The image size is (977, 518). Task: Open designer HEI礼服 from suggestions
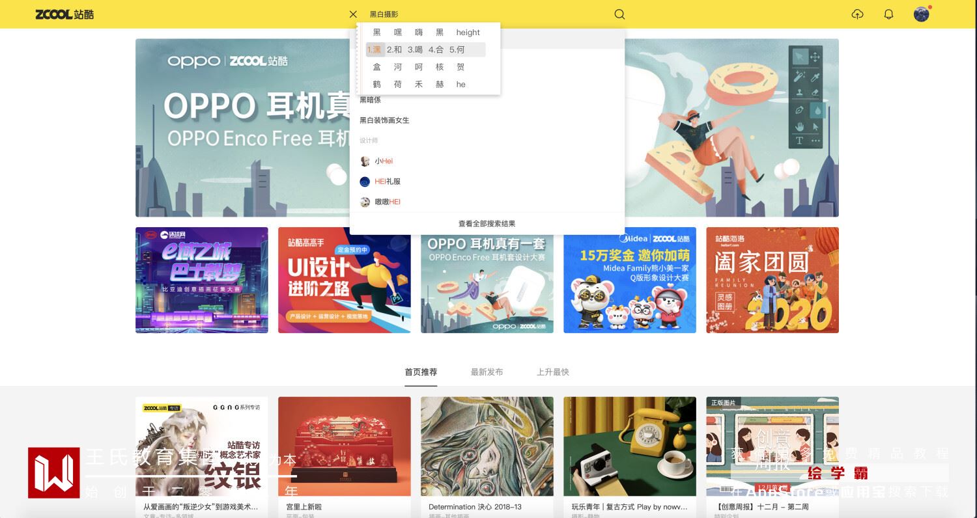point(380,182)
